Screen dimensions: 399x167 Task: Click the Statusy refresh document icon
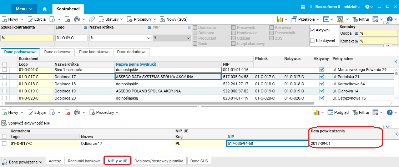(x=102, y=19)
